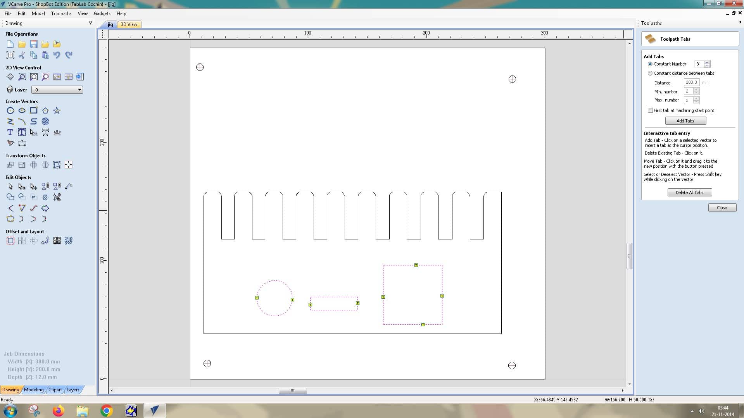
Task: Click the left tab marker on the circle
Action: point(257,298)
